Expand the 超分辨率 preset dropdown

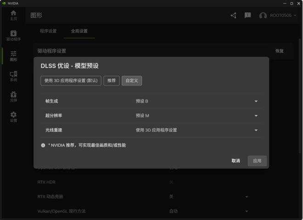256,116
